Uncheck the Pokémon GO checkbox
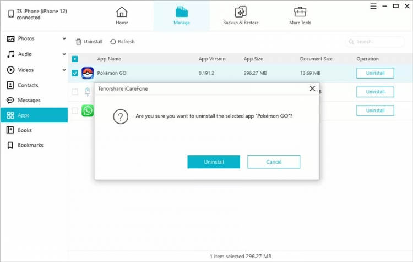The width and height of the screenshot is (413, 262). [x=75, y=73]
